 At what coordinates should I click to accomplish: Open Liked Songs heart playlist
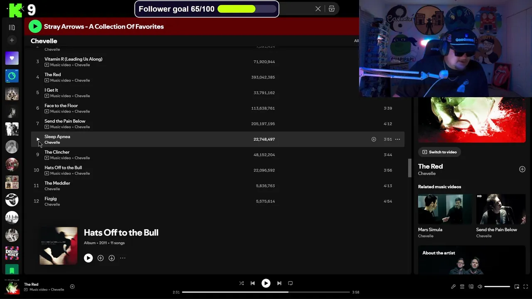(x=12, y=58)
